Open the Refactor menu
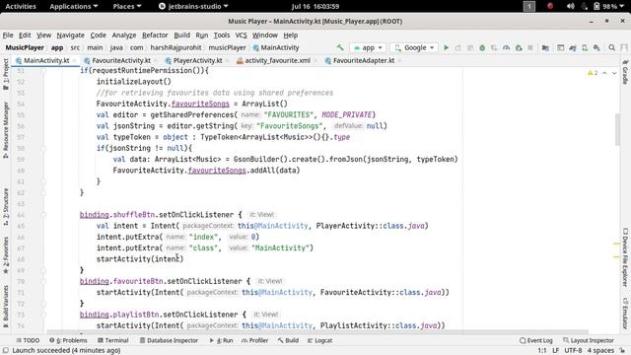631x355 pixels. (155, 35)
